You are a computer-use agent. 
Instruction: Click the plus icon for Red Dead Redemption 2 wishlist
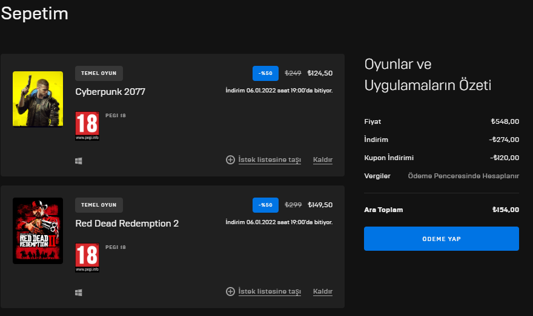click(x=230, y=292)
